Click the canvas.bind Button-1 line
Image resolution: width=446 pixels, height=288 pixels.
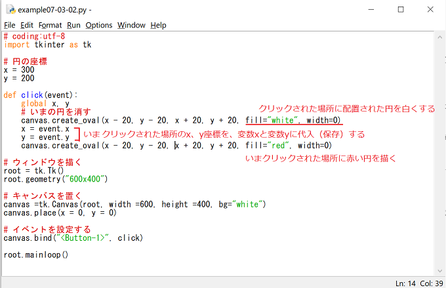73,237
